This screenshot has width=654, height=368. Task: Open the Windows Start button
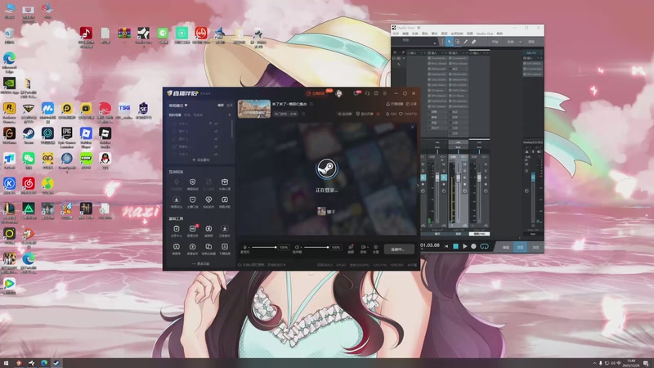(6, 363)
